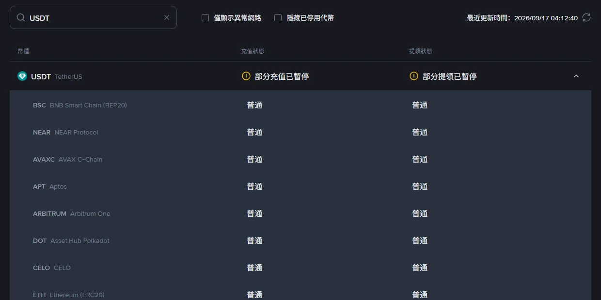
Task: Enable 僅顯示異常網路 checkbox
Action: (x=206, y=18)
